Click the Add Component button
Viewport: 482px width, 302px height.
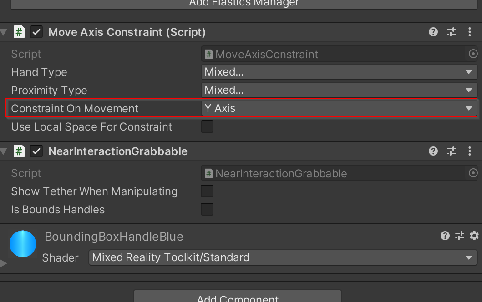(237, 297)
